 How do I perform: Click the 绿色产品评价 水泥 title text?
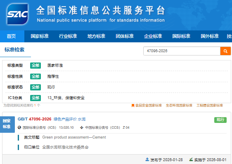[69, 119]
